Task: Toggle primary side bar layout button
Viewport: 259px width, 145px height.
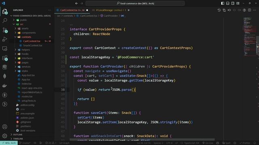Action: coord(223,3)
